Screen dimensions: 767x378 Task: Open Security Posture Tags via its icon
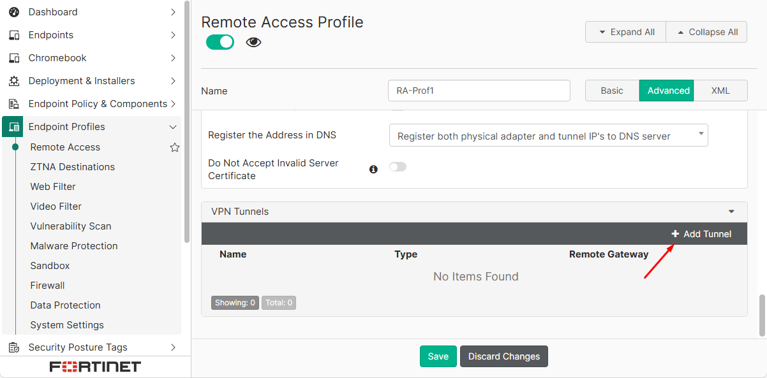[14, 347]
